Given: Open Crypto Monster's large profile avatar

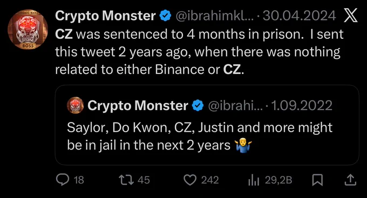Looking at the screenshot, I should pyautogui.click(x=28, y=29).
